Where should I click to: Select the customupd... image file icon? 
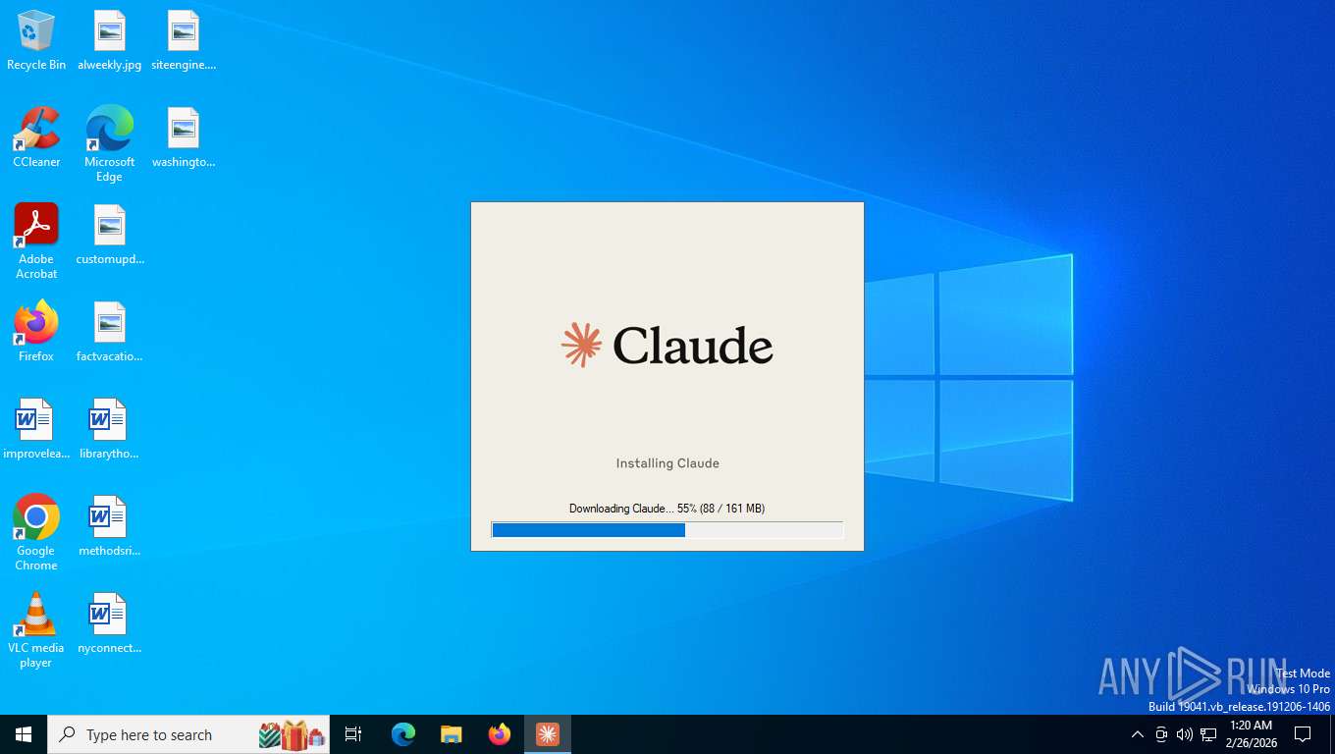click(110, 235)
